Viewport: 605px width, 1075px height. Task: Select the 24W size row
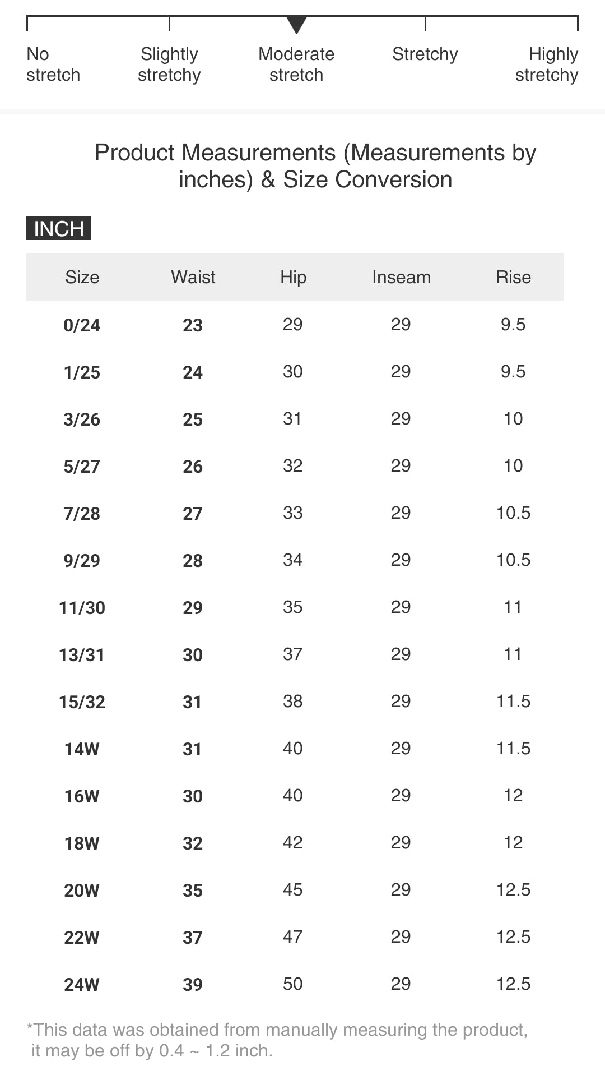tap(82, 985)
